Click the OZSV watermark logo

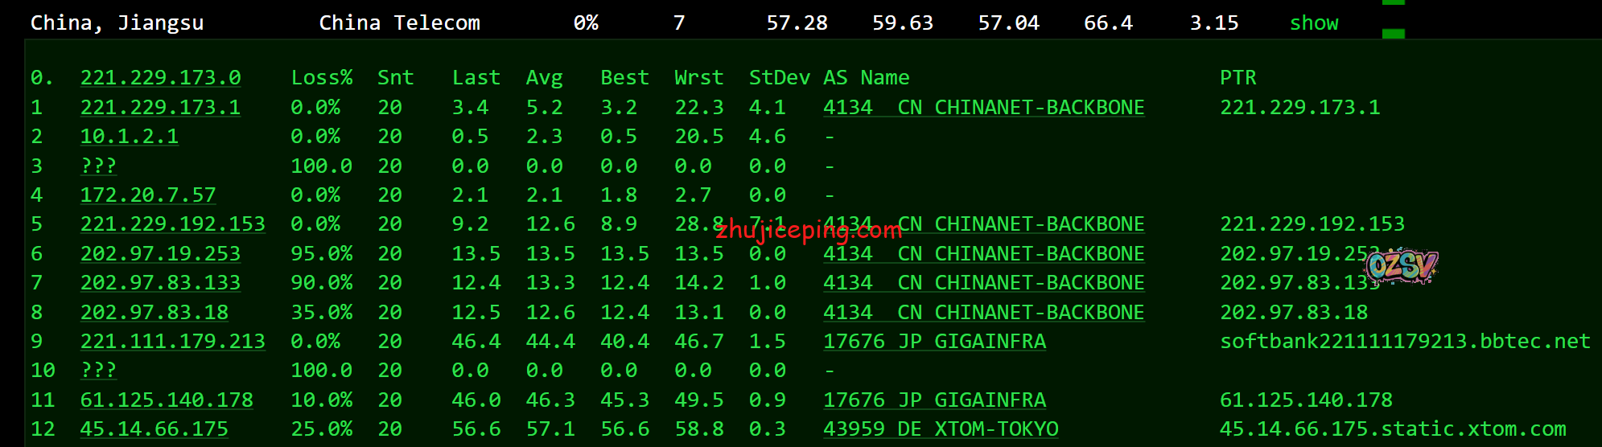[1402, 267]
